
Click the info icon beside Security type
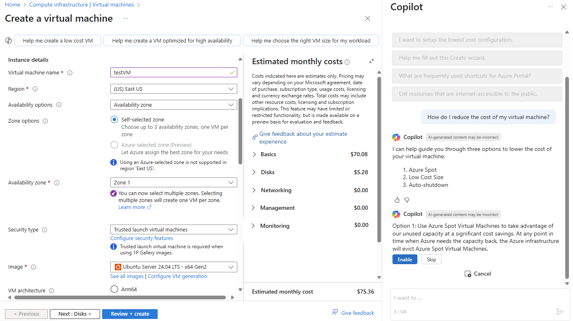[x=45, y=230]
